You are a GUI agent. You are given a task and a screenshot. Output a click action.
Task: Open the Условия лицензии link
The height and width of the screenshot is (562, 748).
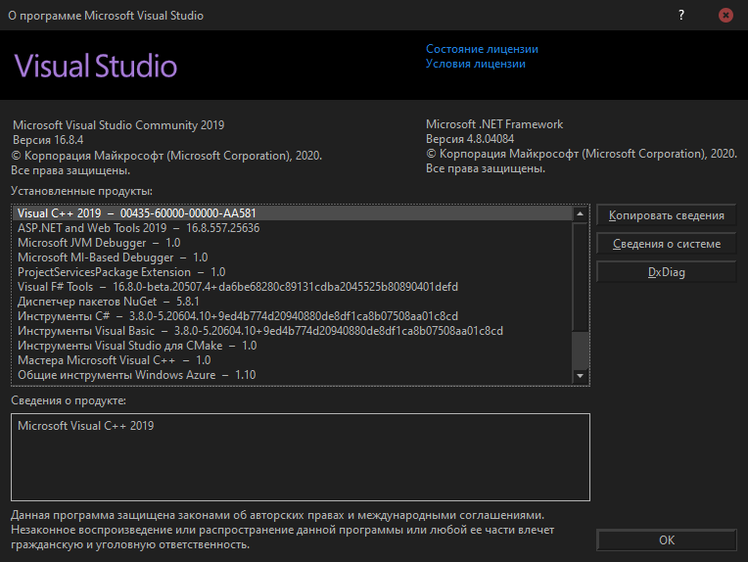(x=475, y=64)
